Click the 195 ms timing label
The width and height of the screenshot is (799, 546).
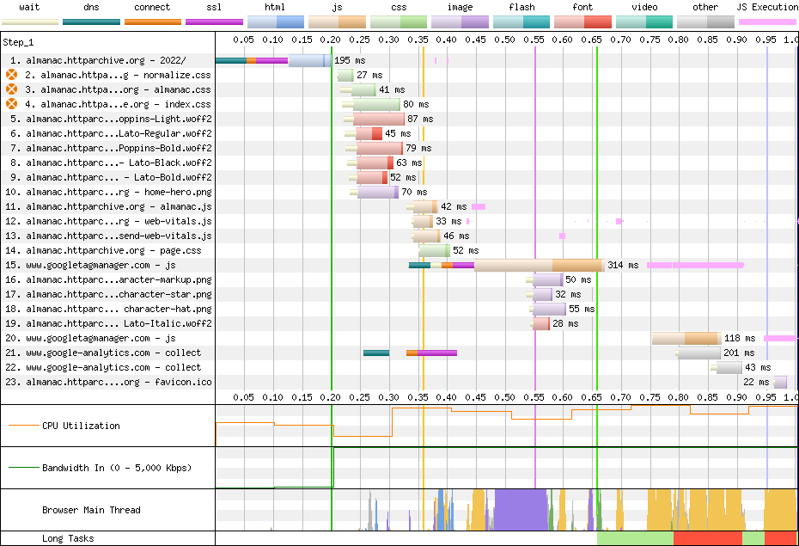tap(350, 60)
